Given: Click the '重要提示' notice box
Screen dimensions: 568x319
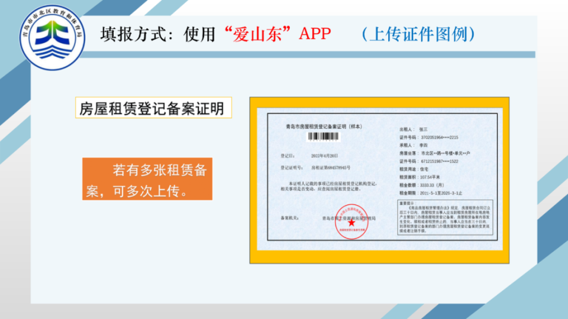Looking at the screenshot, I should click(x=445, y=217).
